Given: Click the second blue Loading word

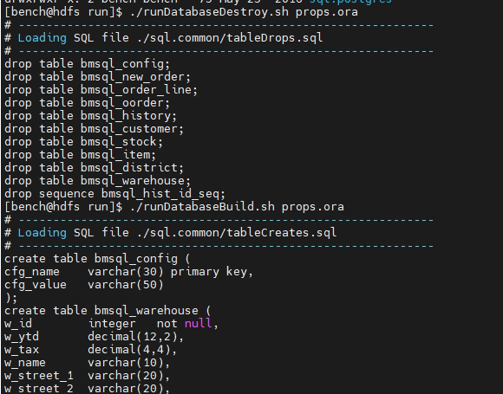Looking at the screenshot, I should 42,233.
